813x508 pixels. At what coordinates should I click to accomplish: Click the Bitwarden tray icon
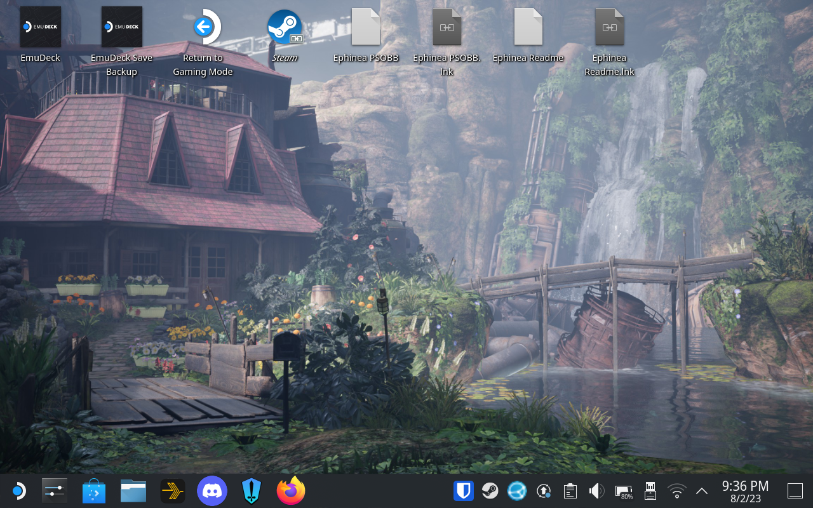click(464, 491)
